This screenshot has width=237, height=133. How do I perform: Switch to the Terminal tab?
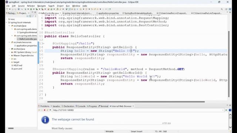coord(103,106)
